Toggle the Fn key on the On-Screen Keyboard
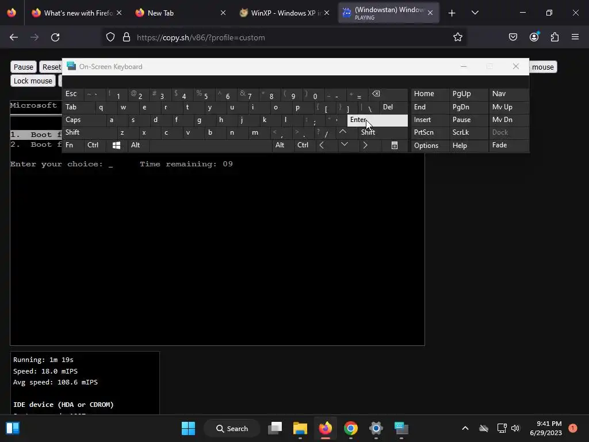The height and width of the screenshot is (442, 589). point(73,145)
